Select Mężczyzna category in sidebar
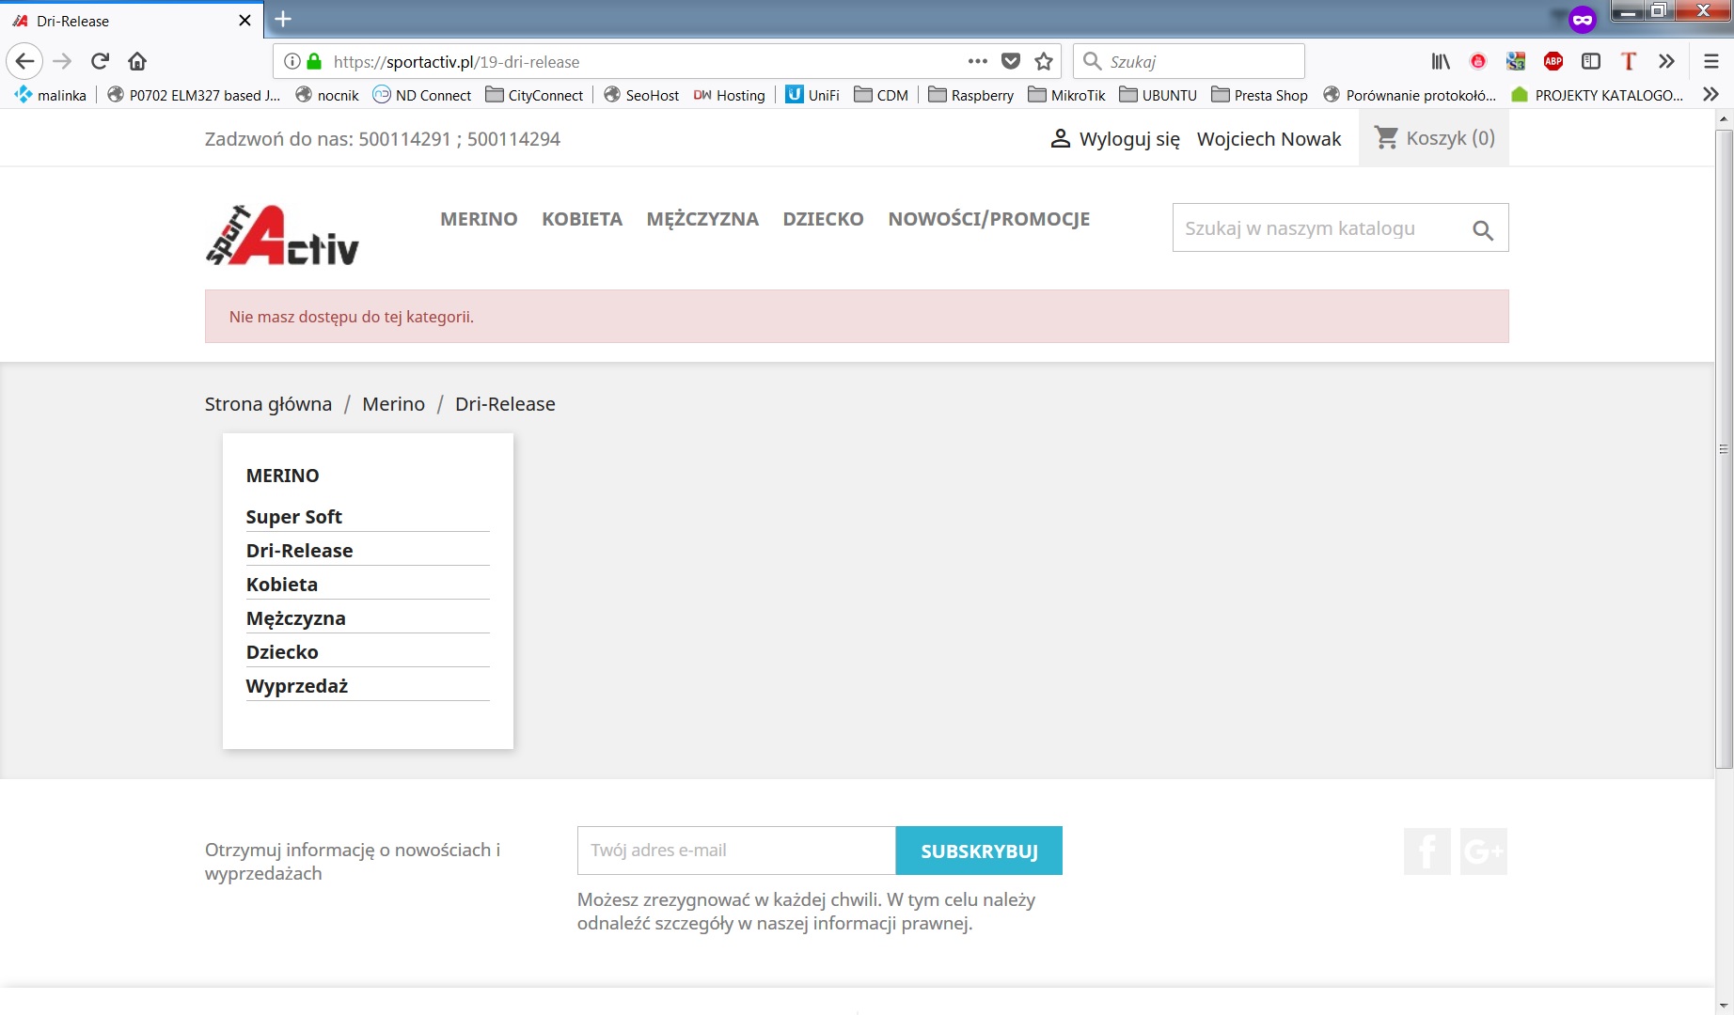1734x1015 pixels. [295, 618]
